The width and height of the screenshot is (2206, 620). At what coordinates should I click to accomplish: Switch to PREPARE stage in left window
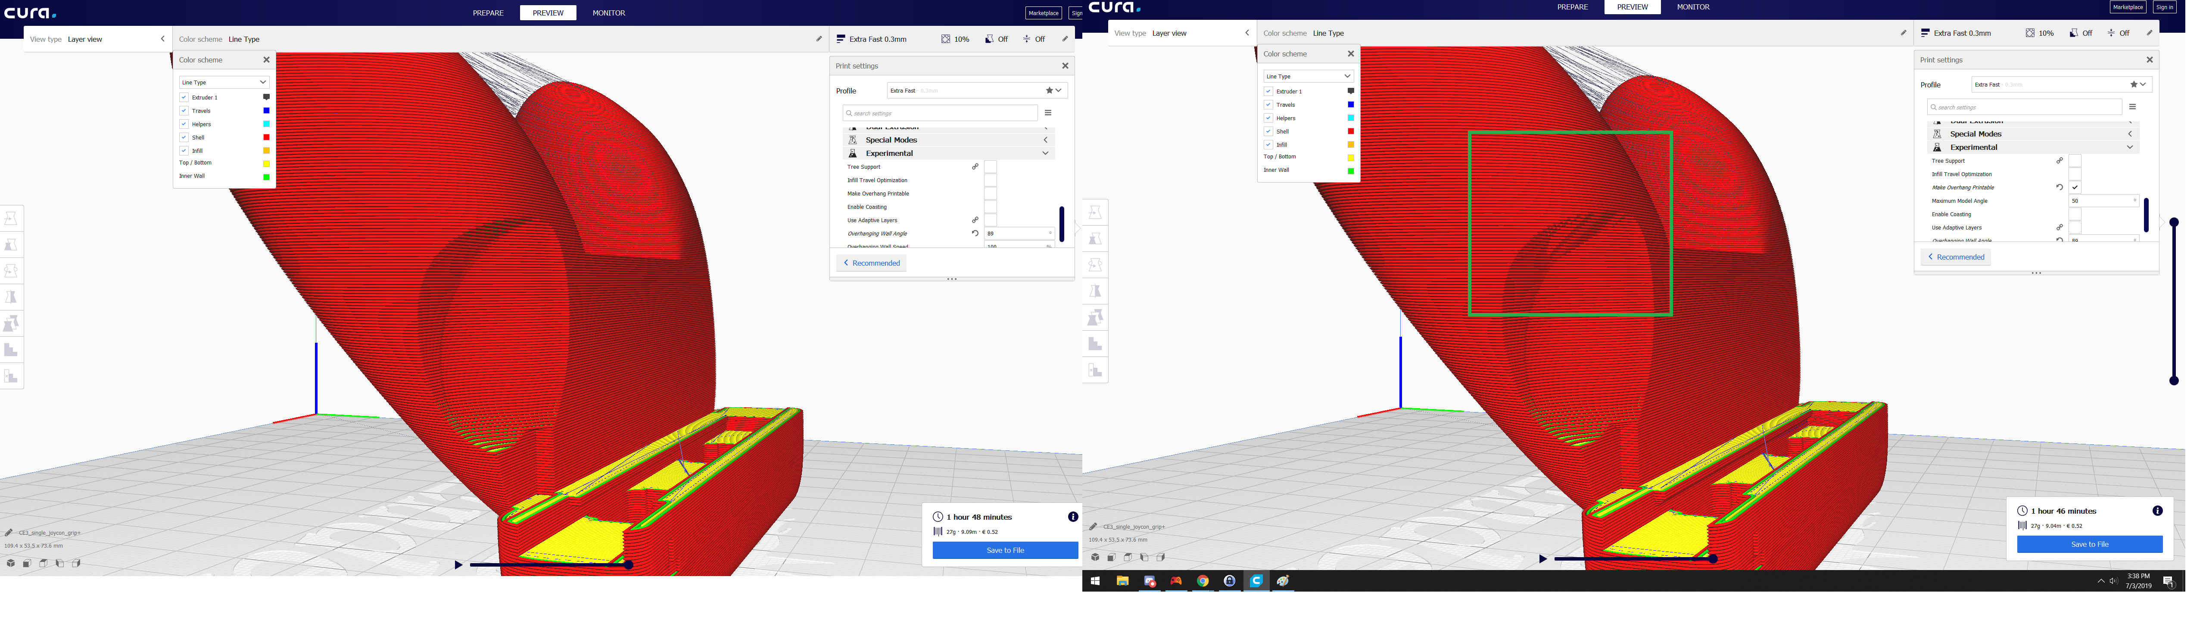pos(488,13)
